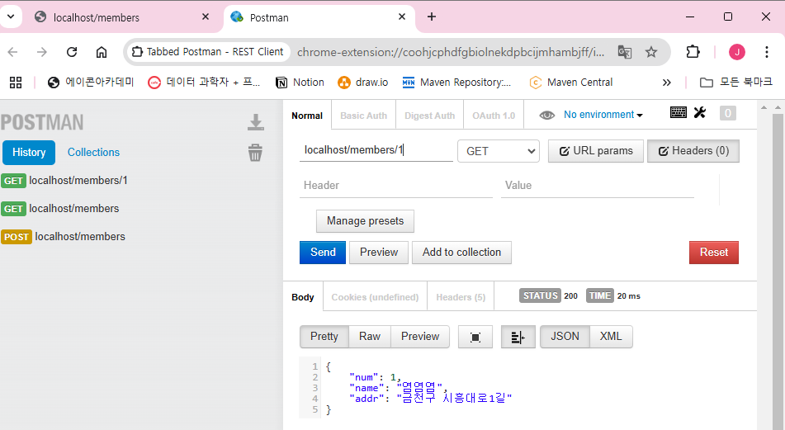Screen dimensions: 785x430
Task: Select JSON response format
Action: click(x=565, y=337)
